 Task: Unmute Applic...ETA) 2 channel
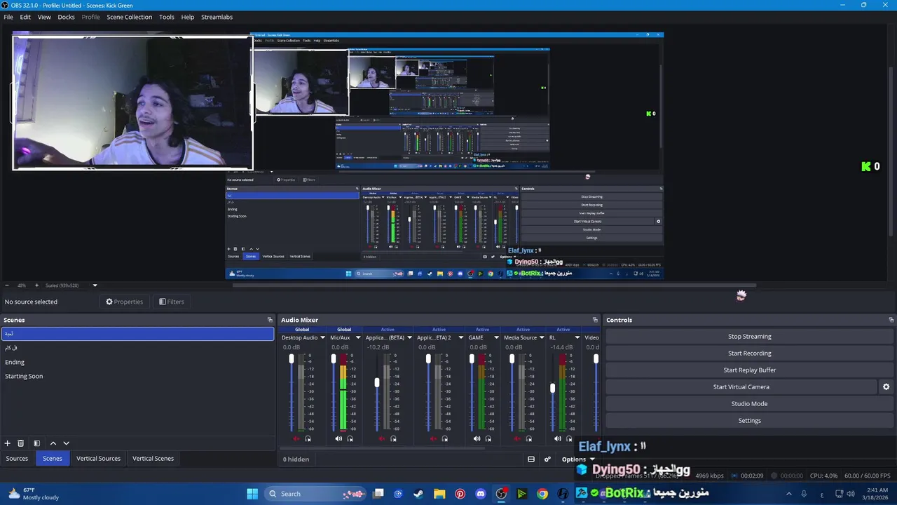click(433, 439)
